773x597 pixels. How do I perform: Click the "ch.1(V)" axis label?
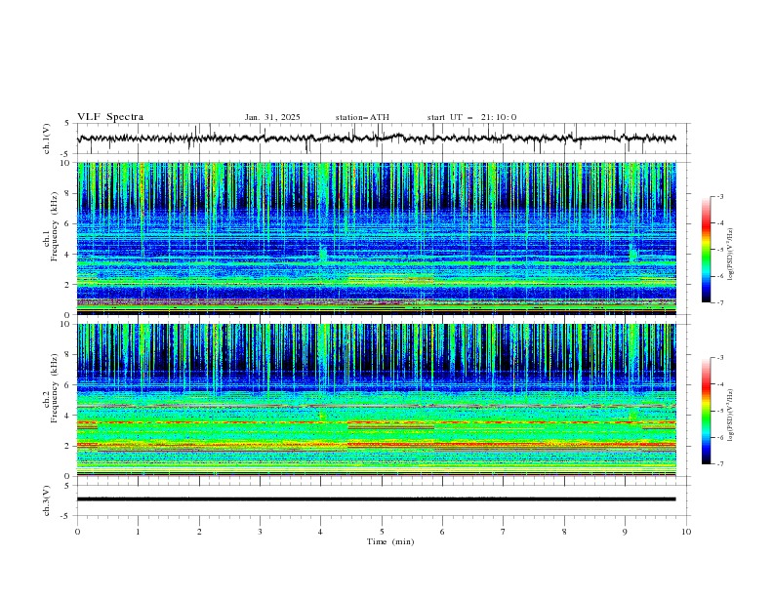(47, 139)
